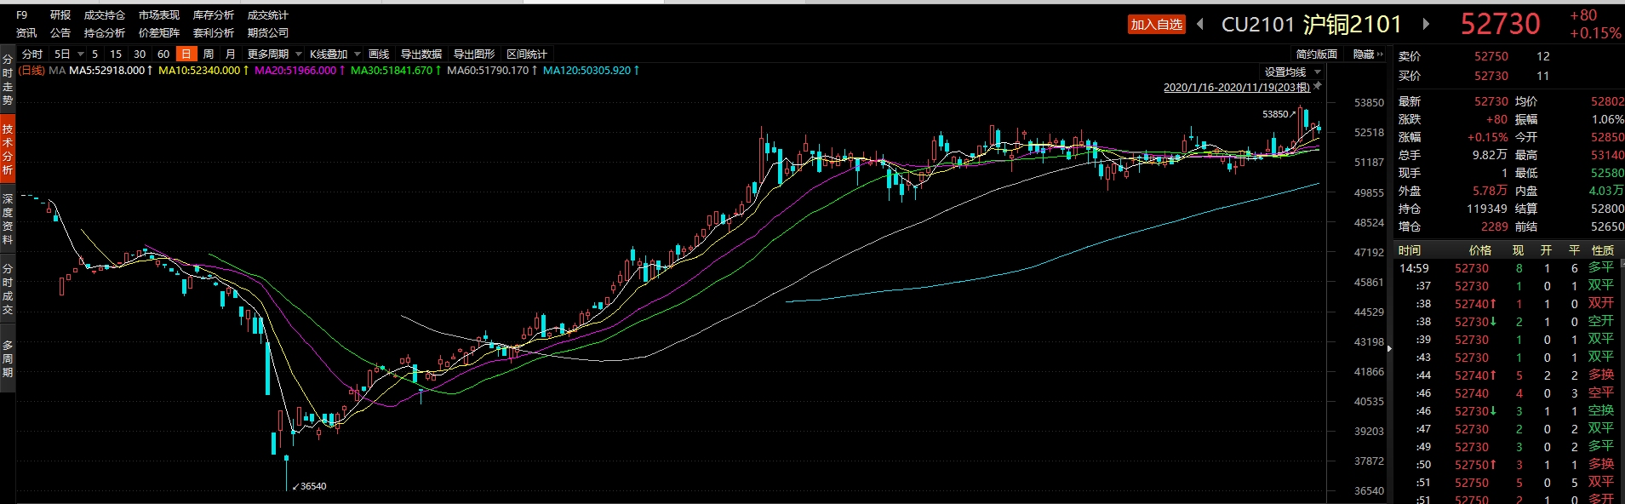
Task: Click the previous contract left arrow
Action: click(x=1200, y=24)
